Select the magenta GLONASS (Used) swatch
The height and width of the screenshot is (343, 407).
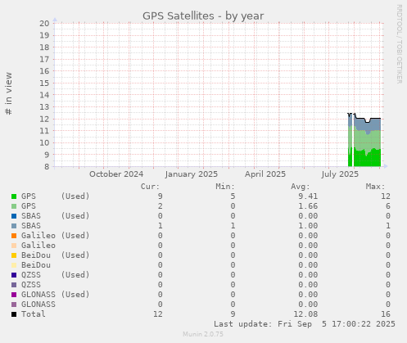14,295
